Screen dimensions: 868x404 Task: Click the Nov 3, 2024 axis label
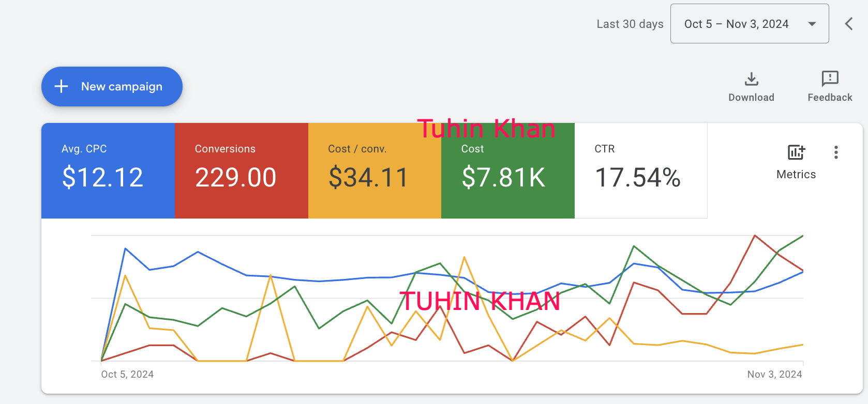pyautogui.click(x=774, y=375)
